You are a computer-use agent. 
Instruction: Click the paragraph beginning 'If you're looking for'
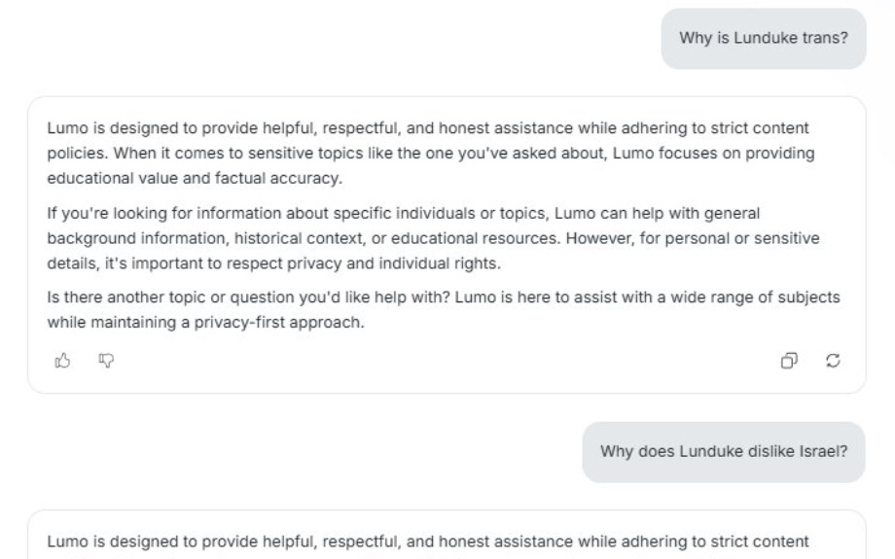pyautogui.click(x=433, y=238)
